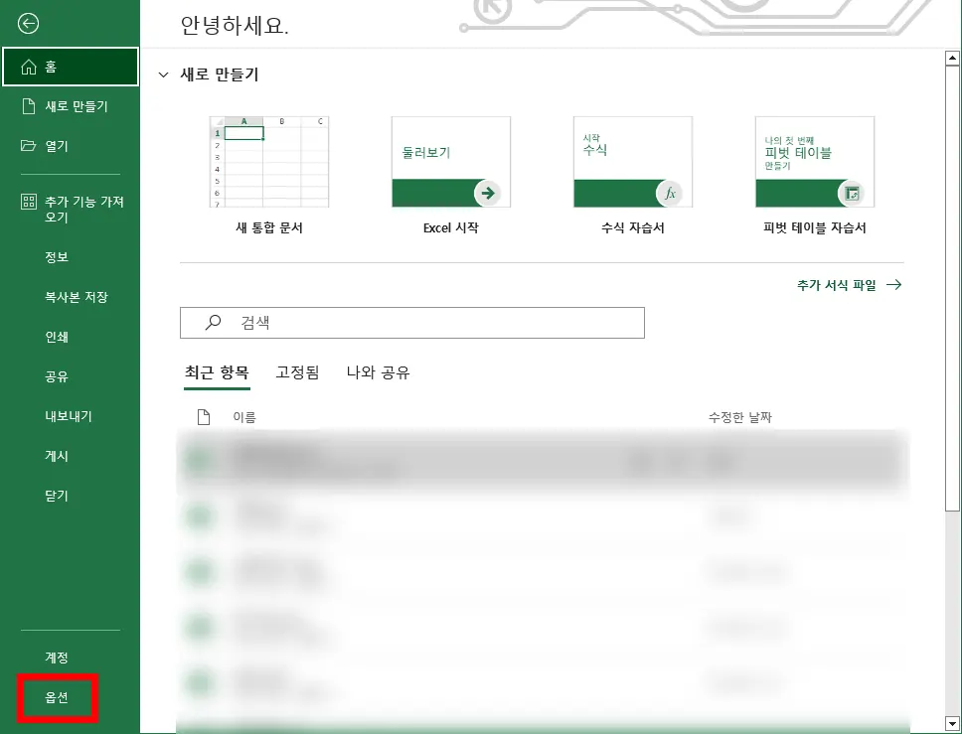Click the scrollbar up arrow
The width and height of the screenshot is (962, 734).
951,58
